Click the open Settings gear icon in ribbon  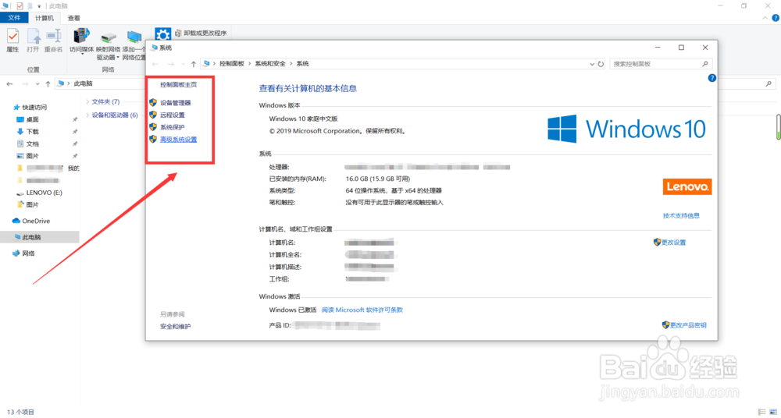(163, 34)
